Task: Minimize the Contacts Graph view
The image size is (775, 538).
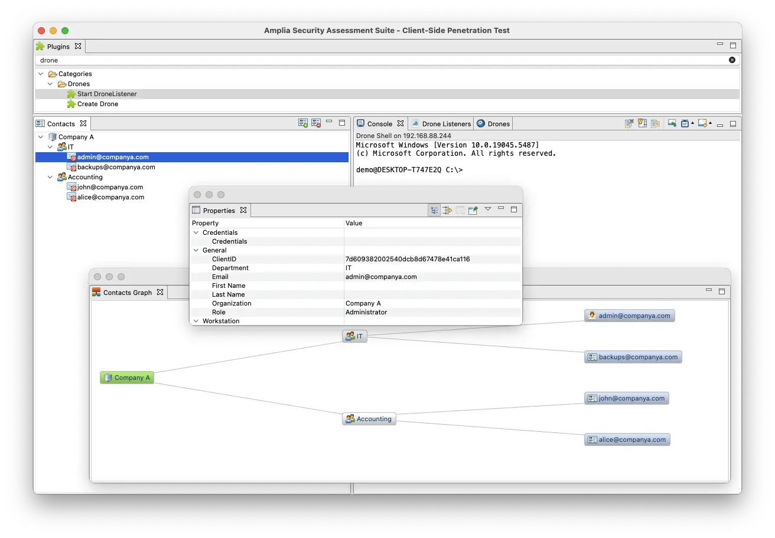Action: pos(709,290)
